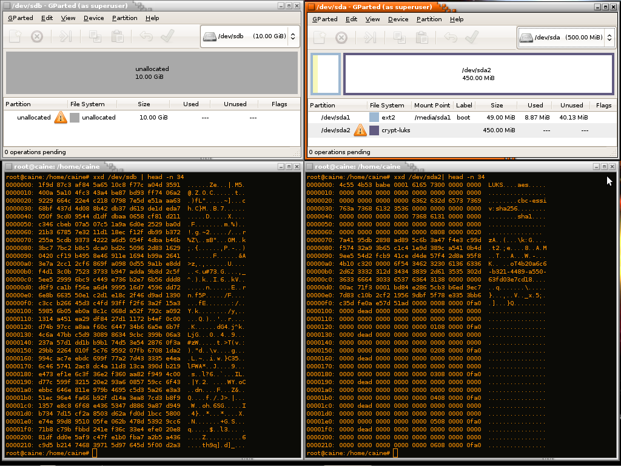The width and height of the screenshot is (621, 466).
Task: Click Undo icon in /dev/sda GParted toolbar
Action: click(x=451, y=38)
